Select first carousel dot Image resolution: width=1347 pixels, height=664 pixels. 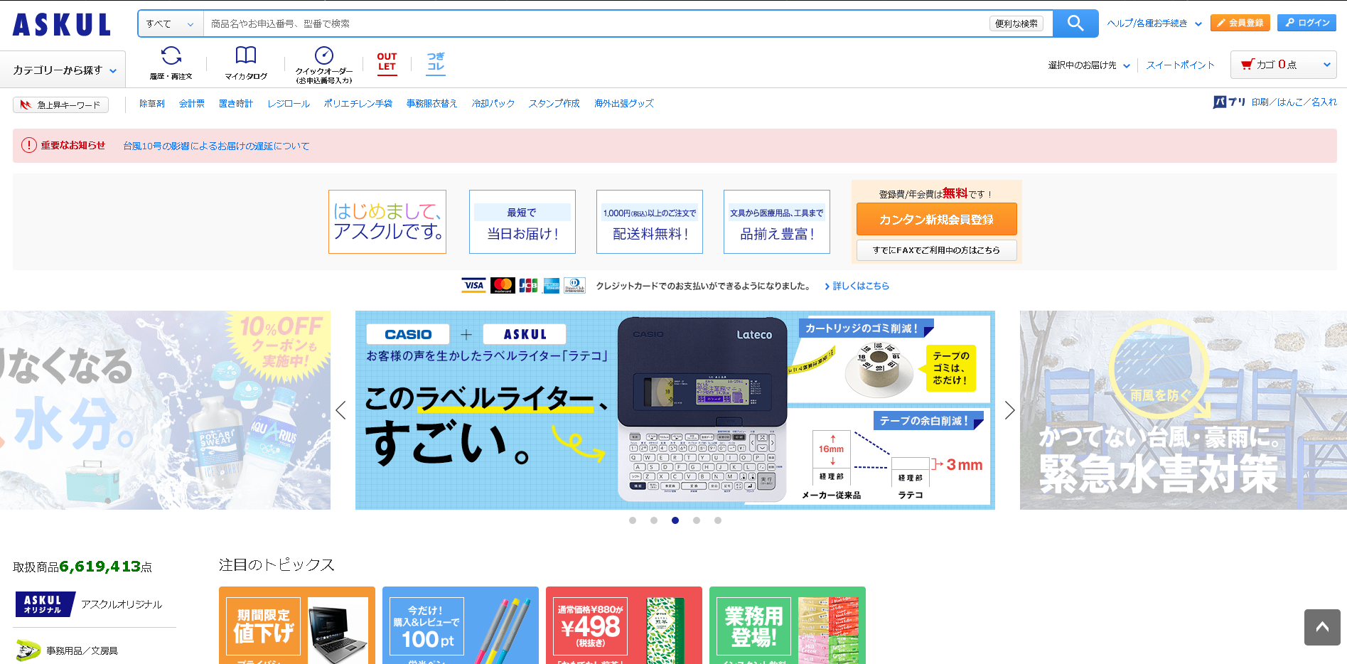633,520
